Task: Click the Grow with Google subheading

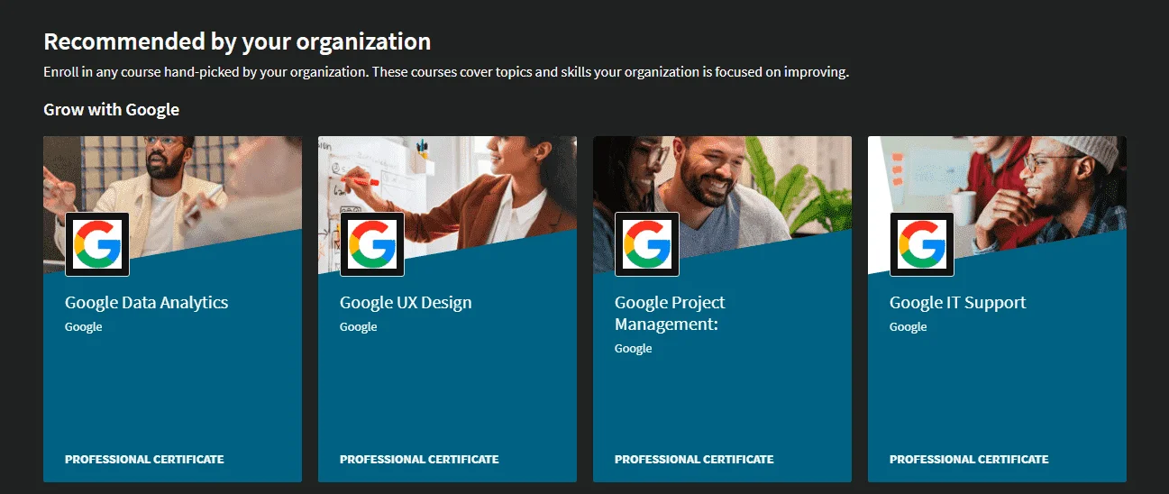Action: pyautogui.click(x=111, y=110)
